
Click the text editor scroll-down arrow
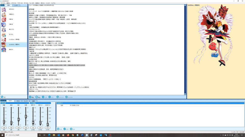coord(185,94)
